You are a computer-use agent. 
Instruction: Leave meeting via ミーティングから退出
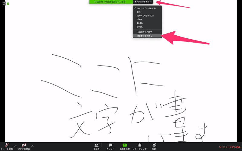(230, 147)
